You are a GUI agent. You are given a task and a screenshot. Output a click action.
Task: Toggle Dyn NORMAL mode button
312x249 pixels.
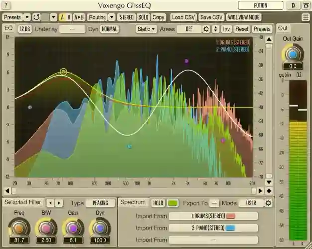coord(109,29)
